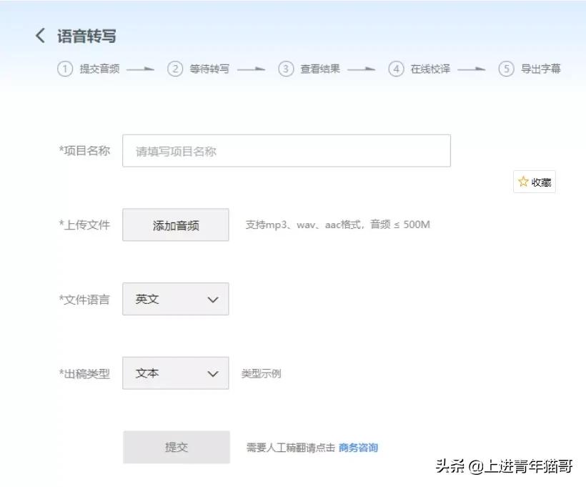Click the 语音转写 page title
This screenshot has height=487, width=586.
coord(86,35)
